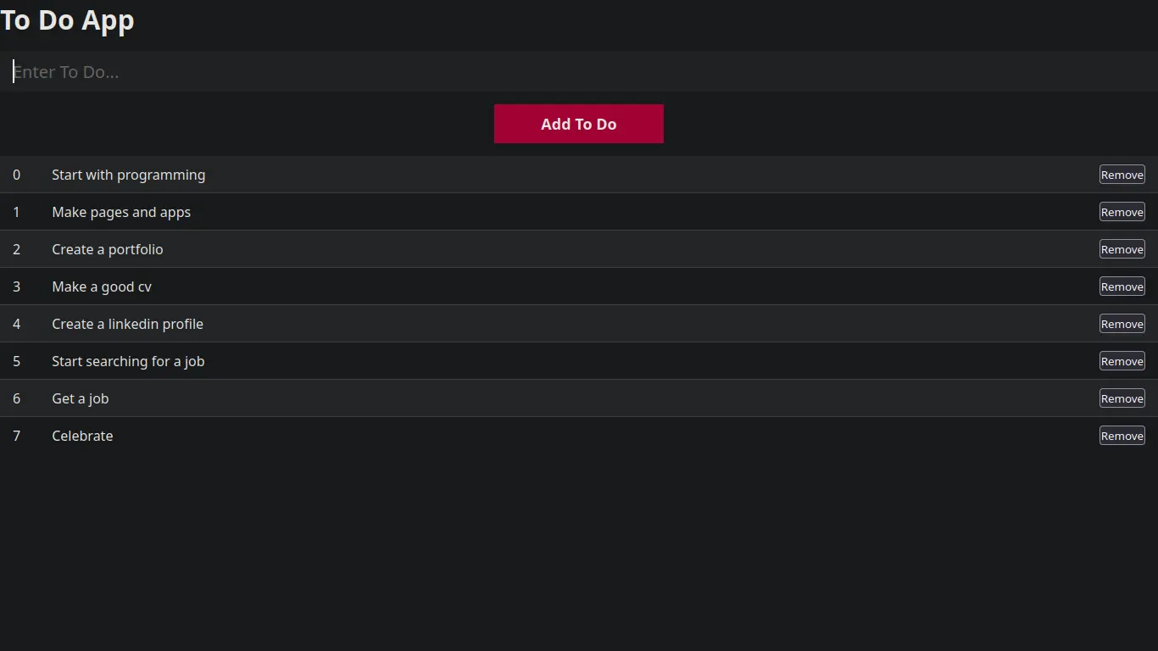
Task: Remove the 'Create a portfolio' task
Action: (x=1122, y=249)
